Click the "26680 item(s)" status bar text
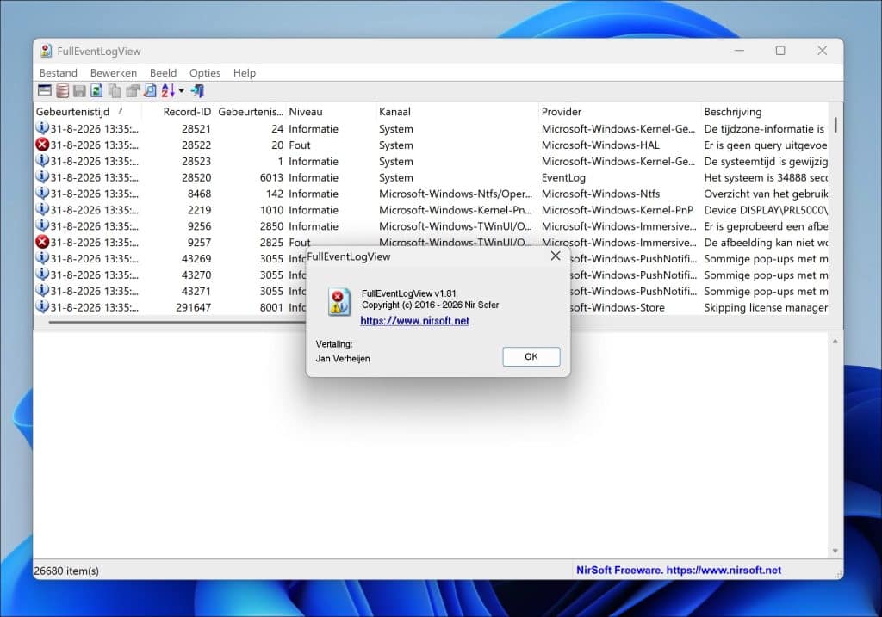 [66, 571]
